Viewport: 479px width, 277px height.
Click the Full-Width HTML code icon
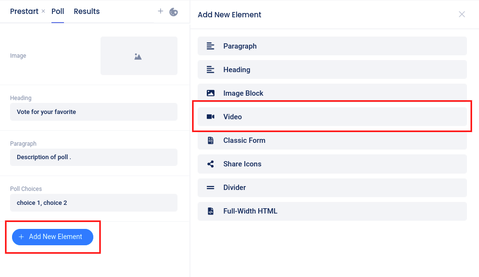[210, 211]
